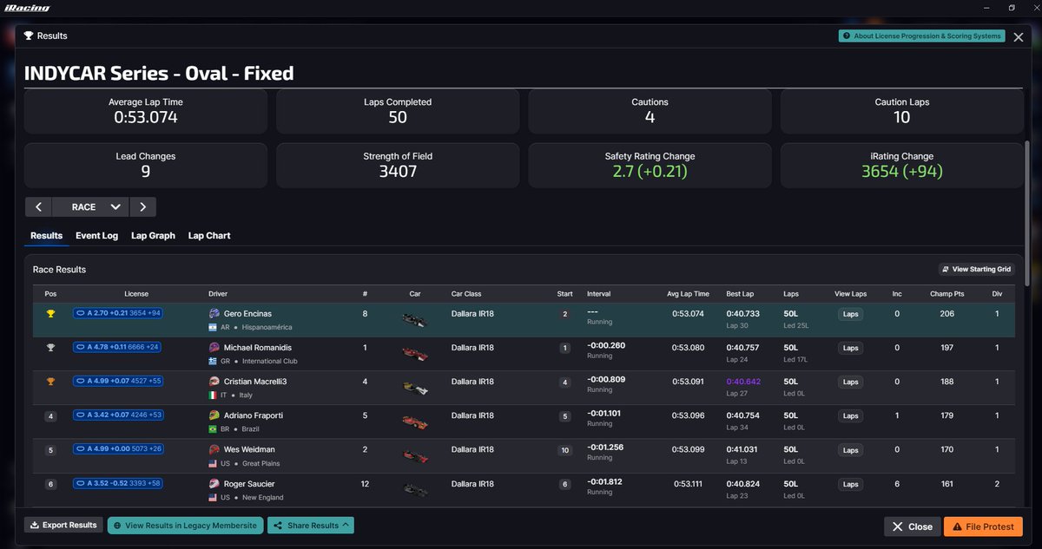Click Michael Romanidis helmet icon
The image size is (1042, 549).
click(x=214, y=347)
